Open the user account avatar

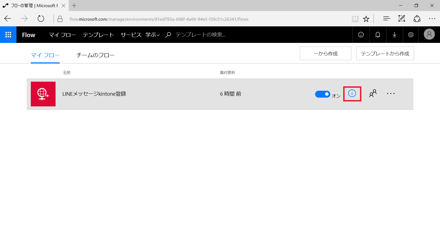429,34
